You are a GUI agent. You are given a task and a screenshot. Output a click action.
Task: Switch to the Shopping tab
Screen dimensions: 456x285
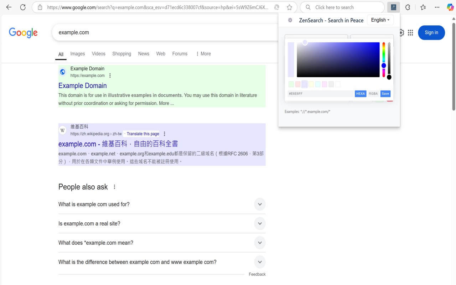[122, 54]
